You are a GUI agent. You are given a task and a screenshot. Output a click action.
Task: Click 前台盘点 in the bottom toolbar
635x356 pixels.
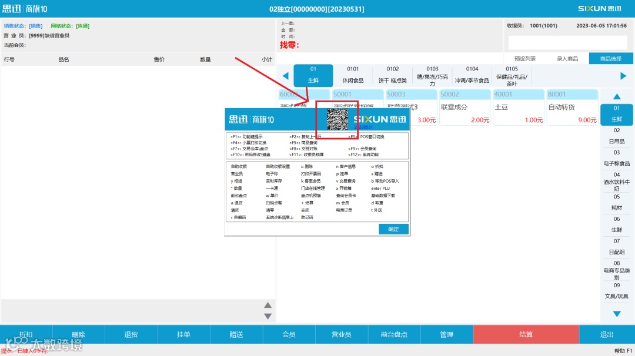395,335
